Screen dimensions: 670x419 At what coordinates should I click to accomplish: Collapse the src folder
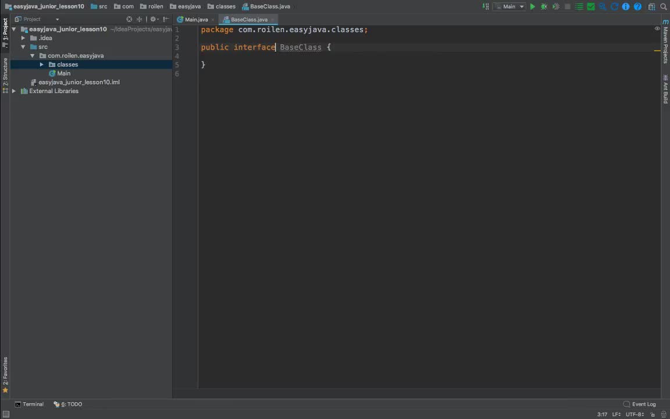click(x=23, y=47)
